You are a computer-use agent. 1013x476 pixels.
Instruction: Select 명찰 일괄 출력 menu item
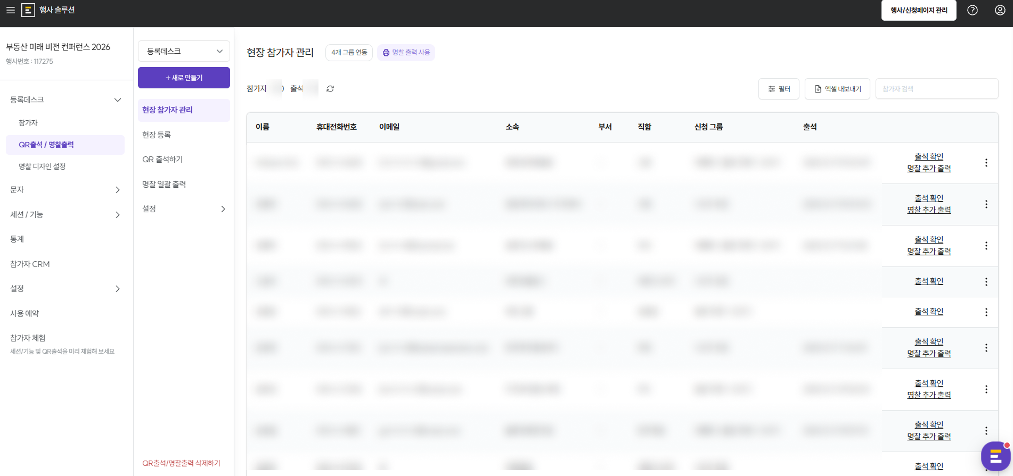point(164,185)
